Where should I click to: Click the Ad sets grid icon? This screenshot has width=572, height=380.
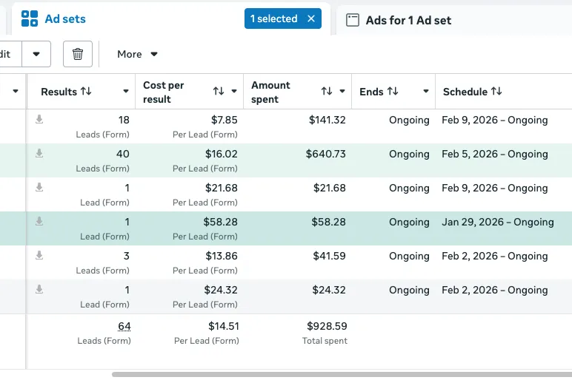coord(30,19)
